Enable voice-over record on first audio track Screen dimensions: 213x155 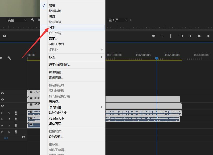pos(16,113)
